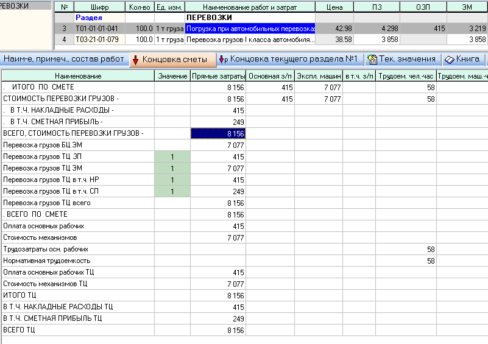
Task: Select row 3 with code Т01-01-01-041
Action: (x=100, y=29)
